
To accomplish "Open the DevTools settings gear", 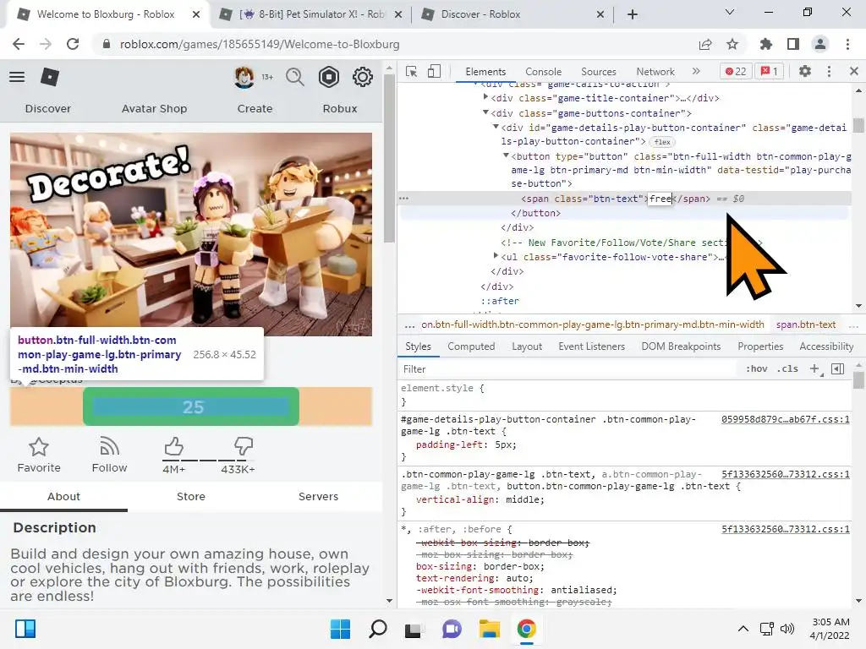I will point(805,71).
